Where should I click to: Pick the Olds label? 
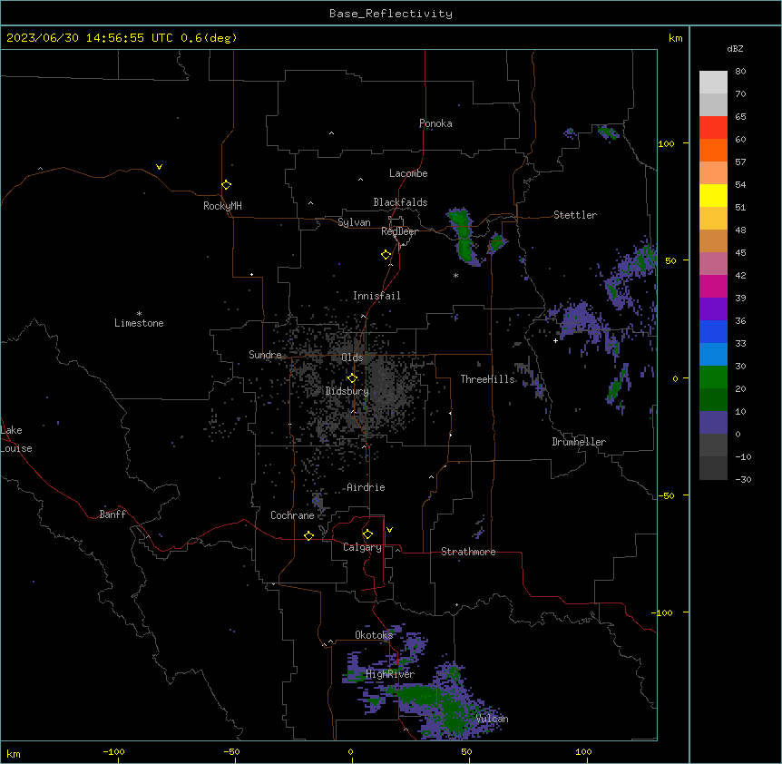pyautogui.click(x=352, y=358)
